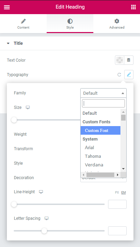
Task: Close the Family Default dropdown
Action: tap(103, 93)
